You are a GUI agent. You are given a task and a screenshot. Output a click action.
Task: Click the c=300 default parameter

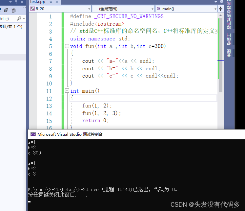[156, 46]
